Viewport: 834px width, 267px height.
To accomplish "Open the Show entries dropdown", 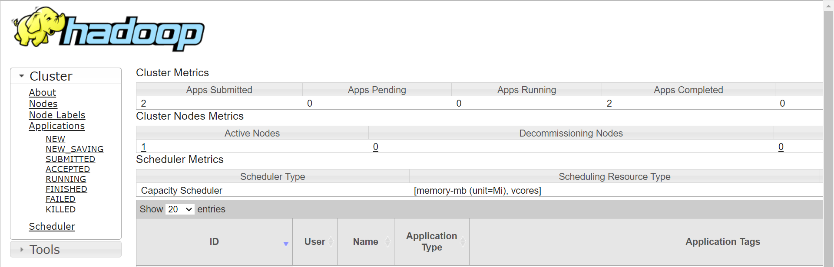I will [x=180, y=209].
